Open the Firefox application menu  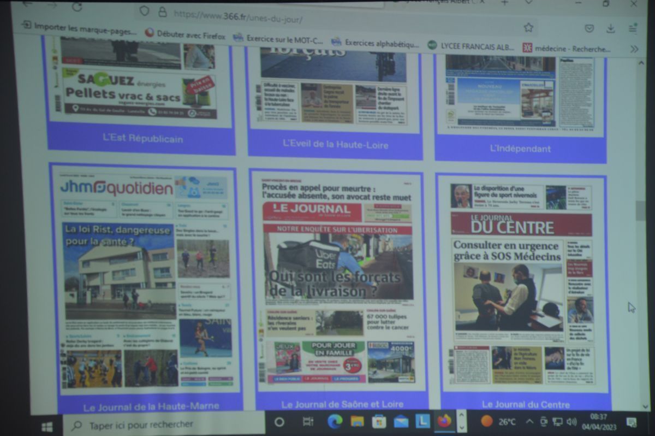[x=633, y=28]
